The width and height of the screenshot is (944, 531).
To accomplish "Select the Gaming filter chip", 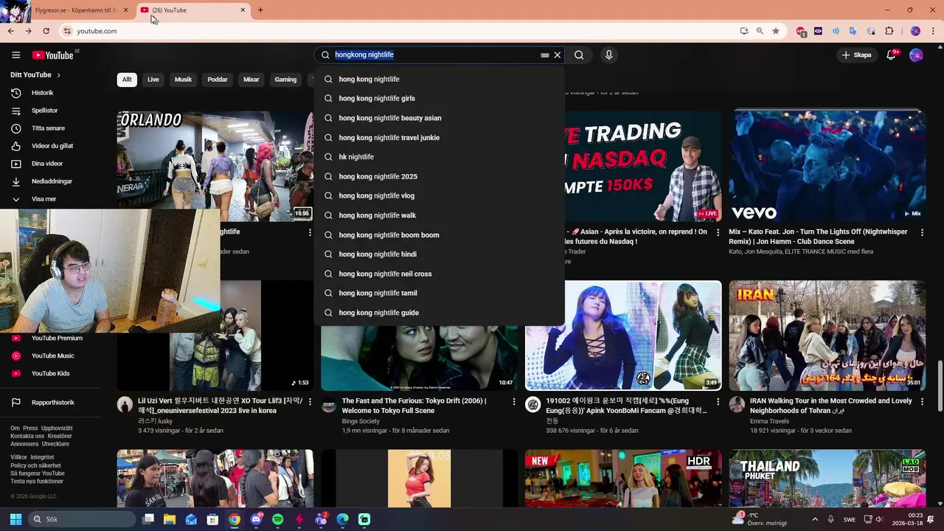I will [285, 80].
